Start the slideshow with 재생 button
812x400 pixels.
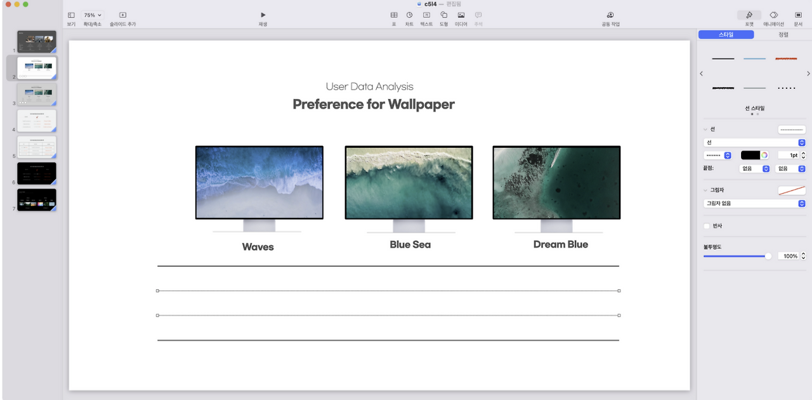coord(263,15)
